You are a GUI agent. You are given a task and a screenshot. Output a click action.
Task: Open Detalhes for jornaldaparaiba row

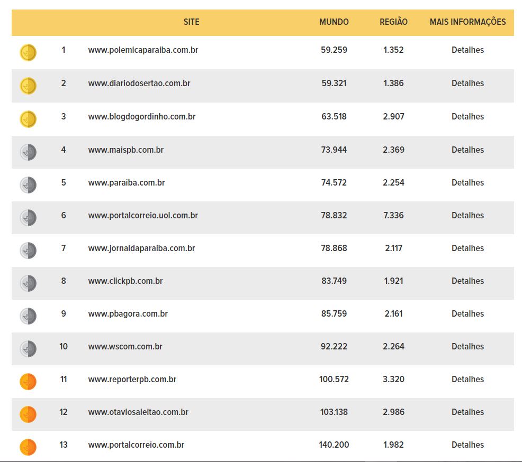[x=467, y=248]
